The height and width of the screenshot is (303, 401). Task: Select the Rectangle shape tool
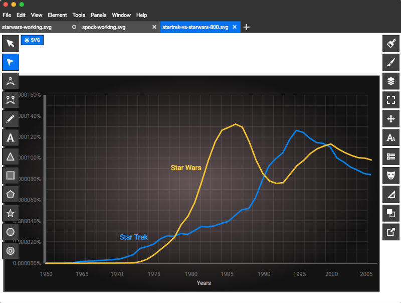click(x=11, y=175)
